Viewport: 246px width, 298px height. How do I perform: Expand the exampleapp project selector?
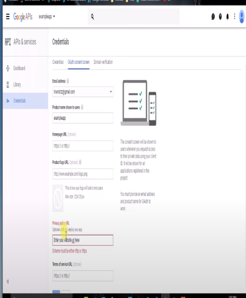point(47,17)
